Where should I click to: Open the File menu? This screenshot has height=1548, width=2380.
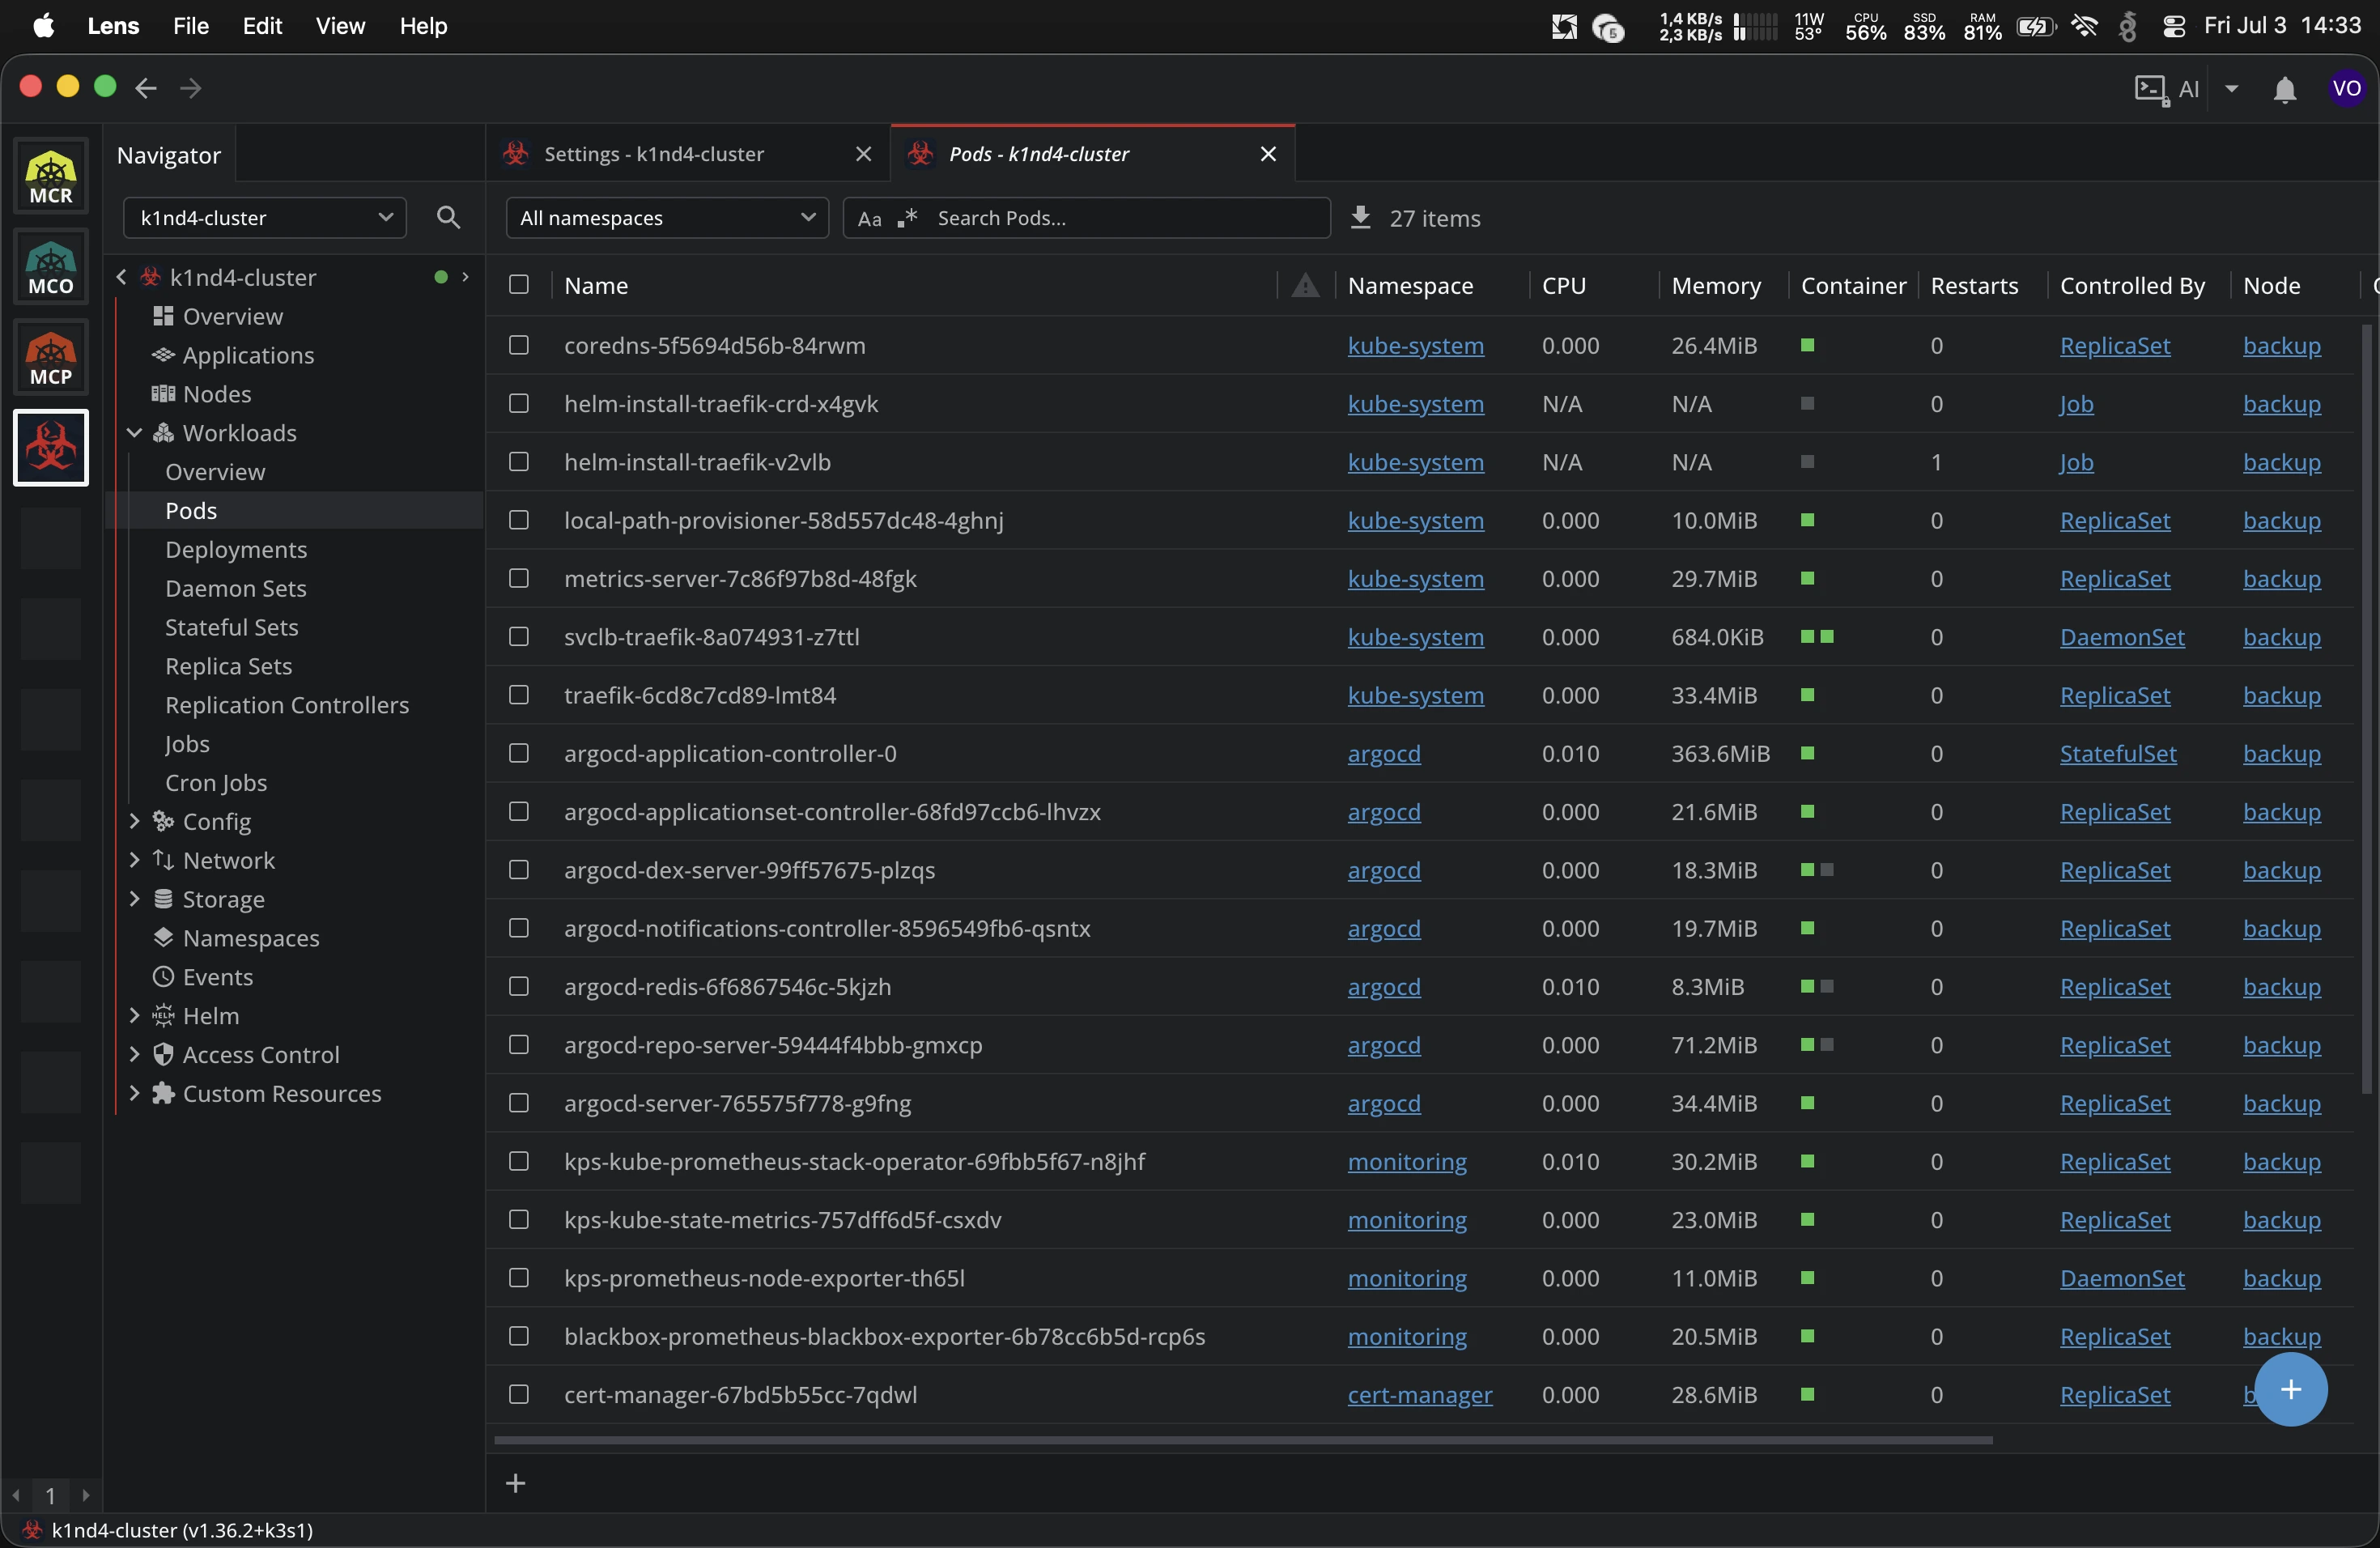190,26
